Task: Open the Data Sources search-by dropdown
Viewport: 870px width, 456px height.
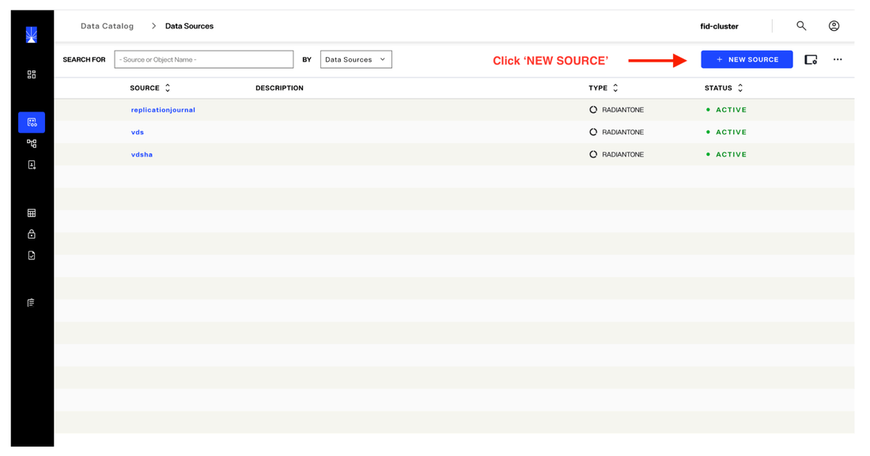Action: pyautogui.click(x=356, y=59)
